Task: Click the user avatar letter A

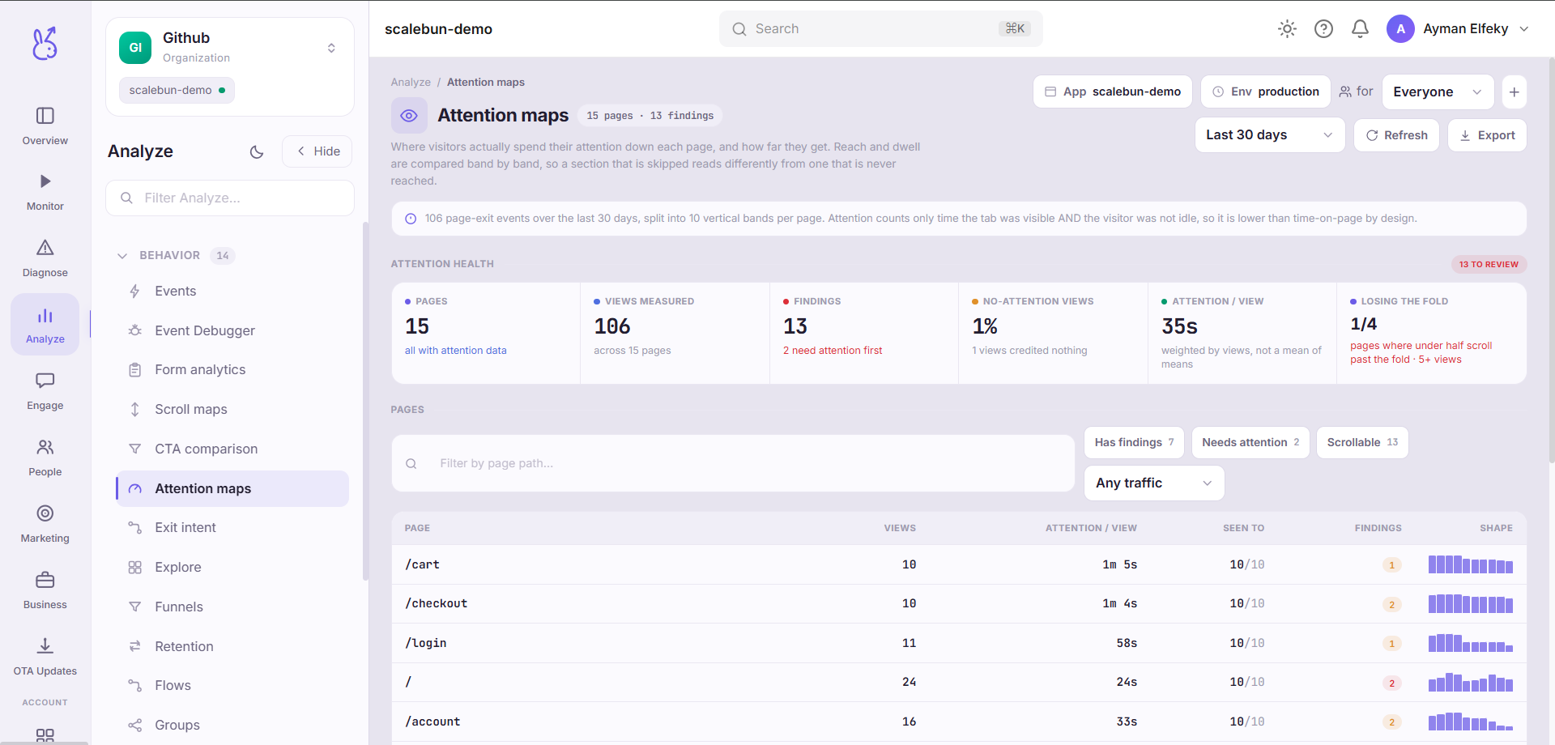Action: point(1400,29)
